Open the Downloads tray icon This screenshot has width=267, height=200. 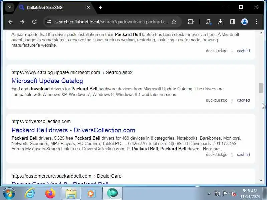(220, 22)
